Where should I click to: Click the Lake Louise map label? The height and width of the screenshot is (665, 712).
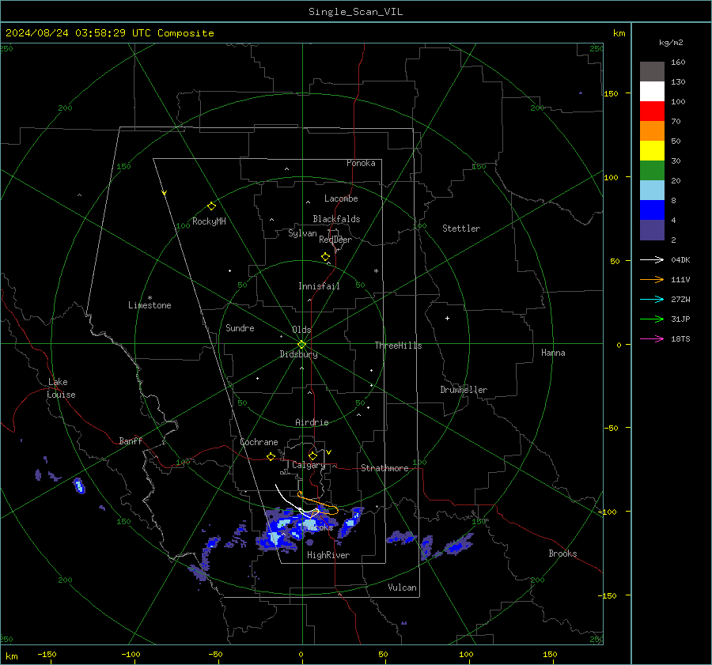click(x=61, y=388)
